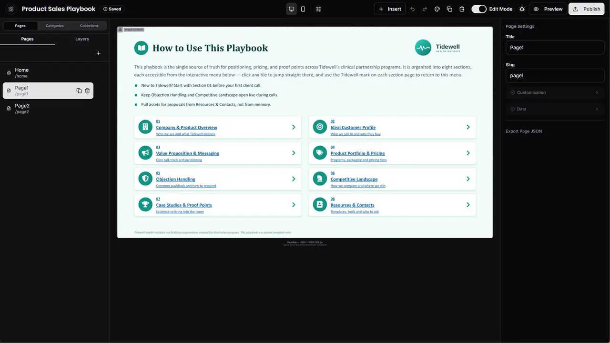
Task: Click chevron on Ideal Customer Profile tile
Action: click(x=468, y=127)
